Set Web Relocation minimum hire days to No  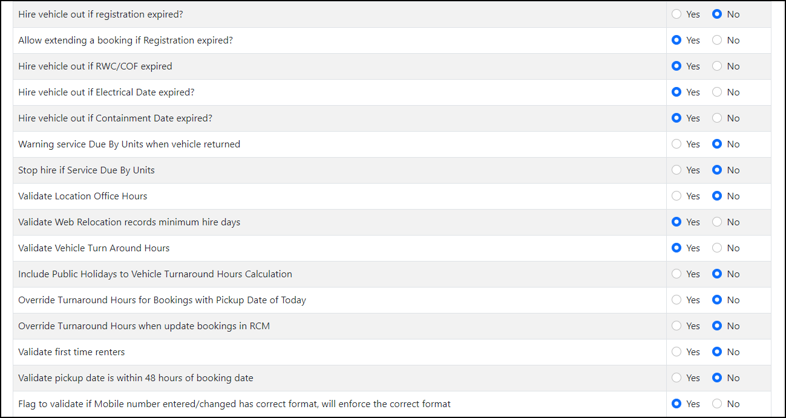(x=717, y=222)
